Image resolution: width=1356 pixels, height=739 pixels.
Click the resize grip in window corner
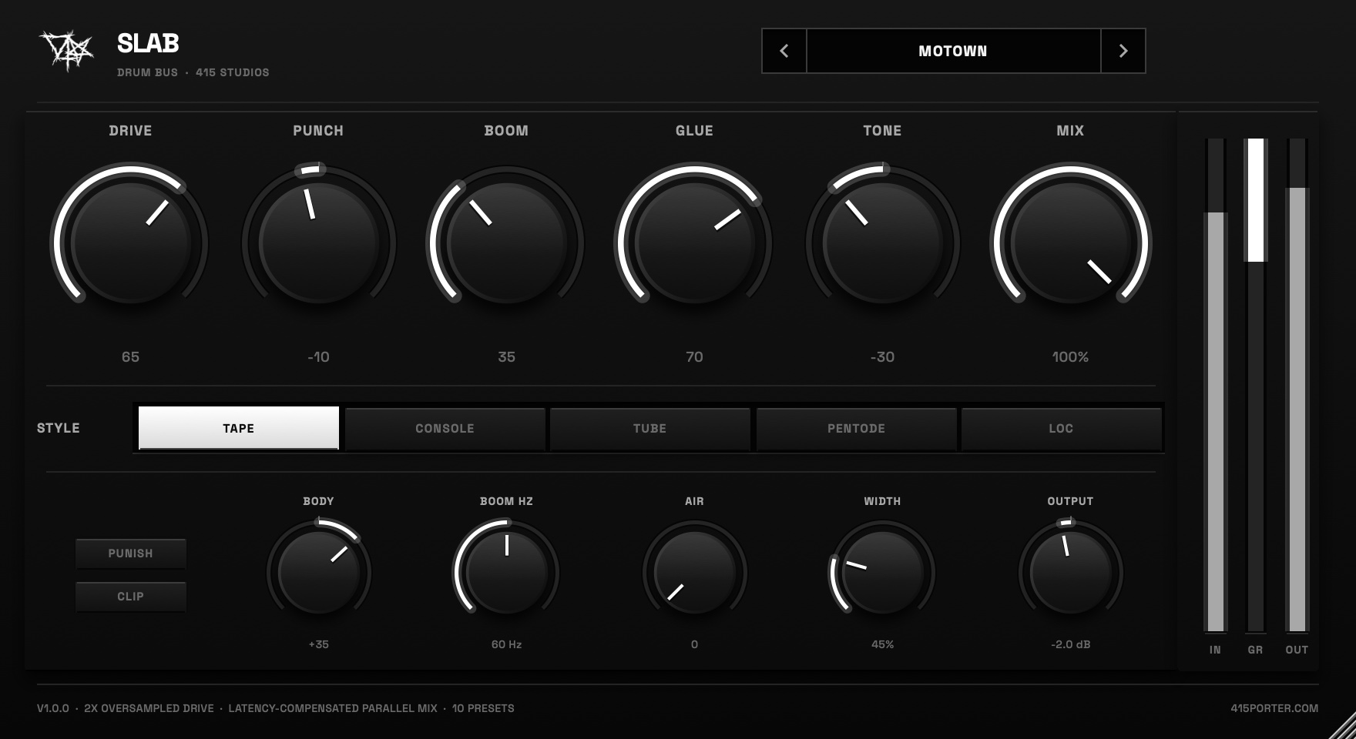tap(1342, 725)
